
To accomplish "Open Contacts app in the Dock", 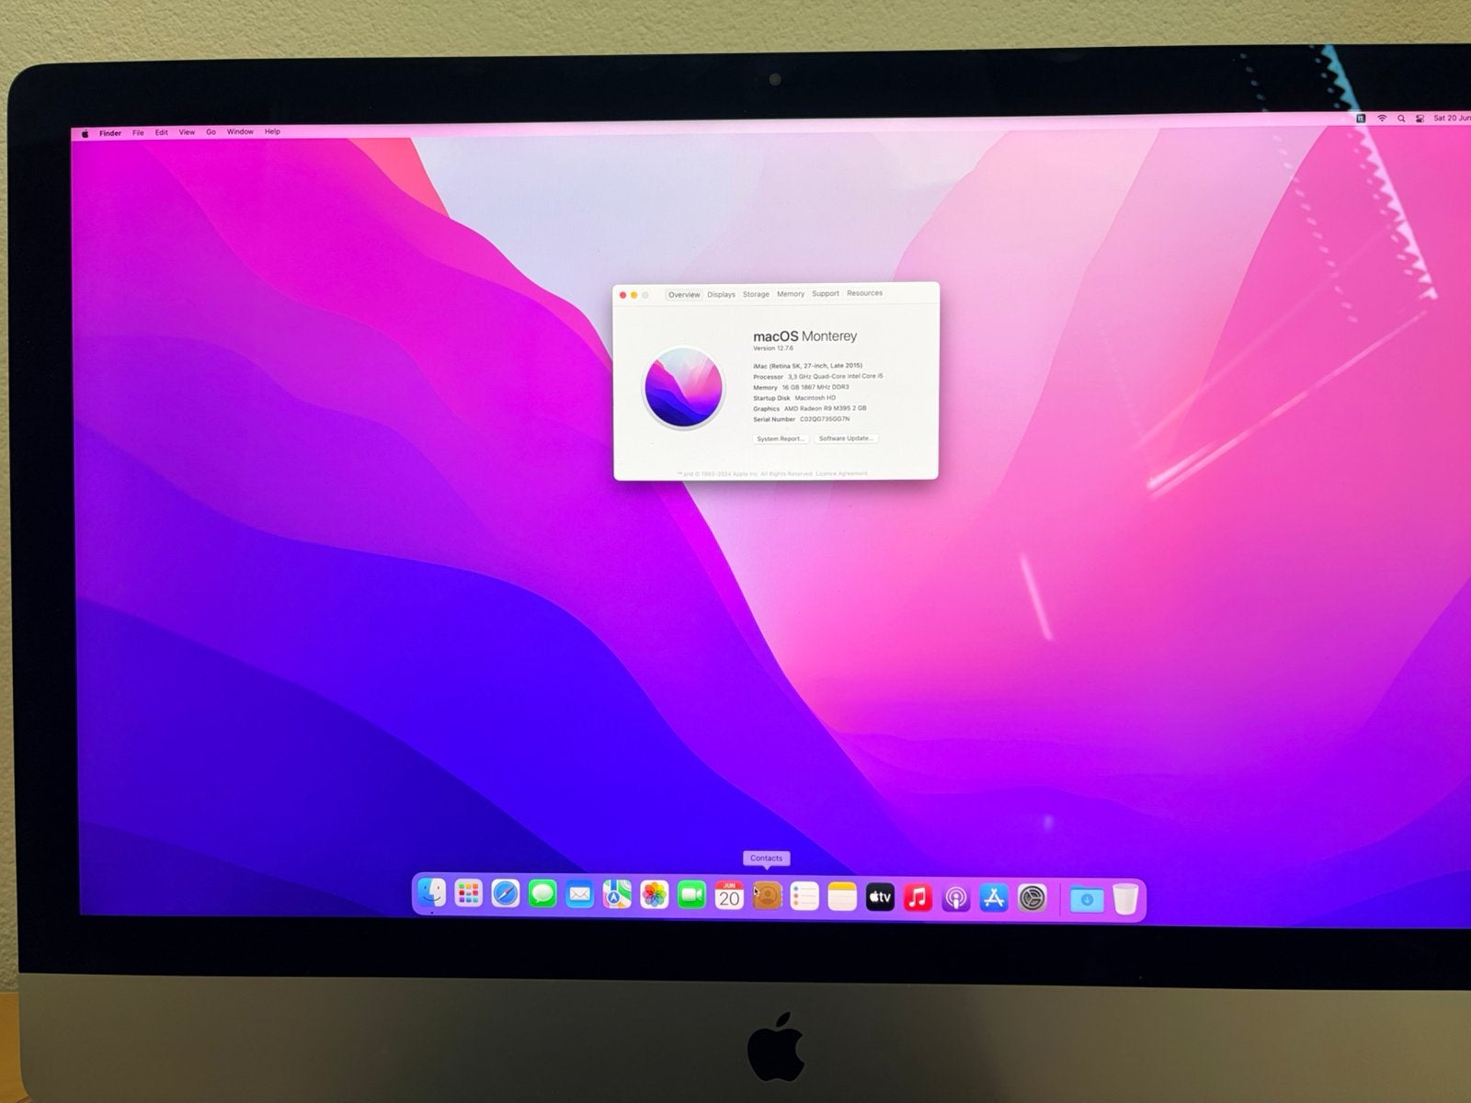I will (x=767, y=896).
